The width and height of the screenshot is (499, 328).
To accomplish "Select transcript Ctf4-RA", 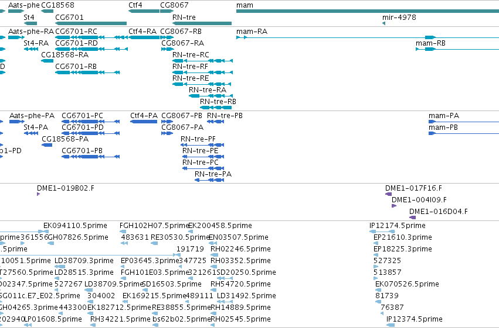I will tap(144, 37).
